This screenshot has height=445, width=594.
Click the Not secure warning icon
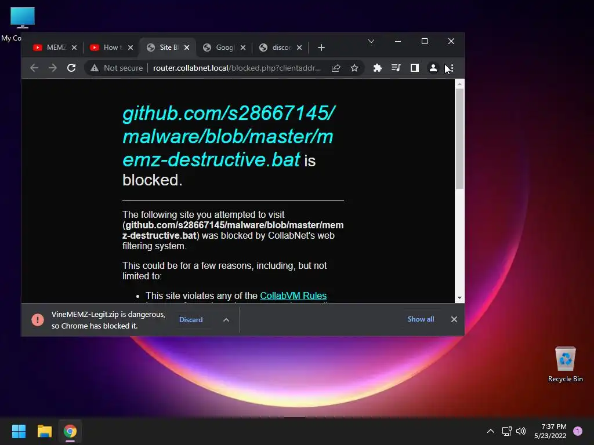coord(95,68)
